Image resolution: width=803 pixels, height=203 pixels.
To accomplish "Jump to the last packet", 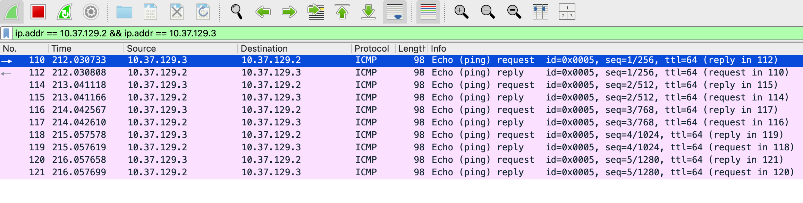I will point(369,12).
